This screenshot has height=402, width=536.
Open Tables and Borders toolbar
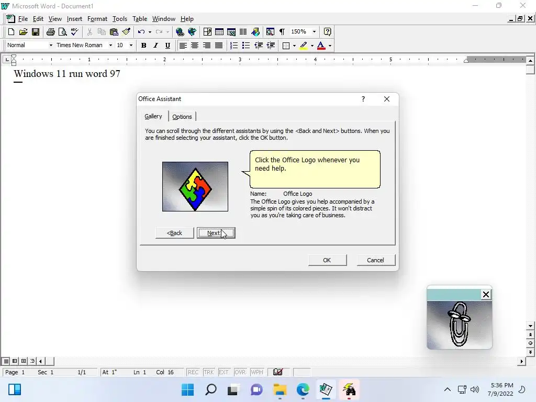pos(207,32)
